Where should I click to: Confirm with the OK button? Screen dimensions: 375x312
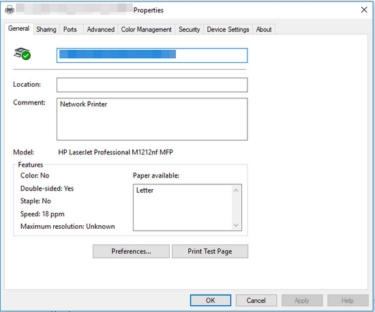click(x=211, y=300)
